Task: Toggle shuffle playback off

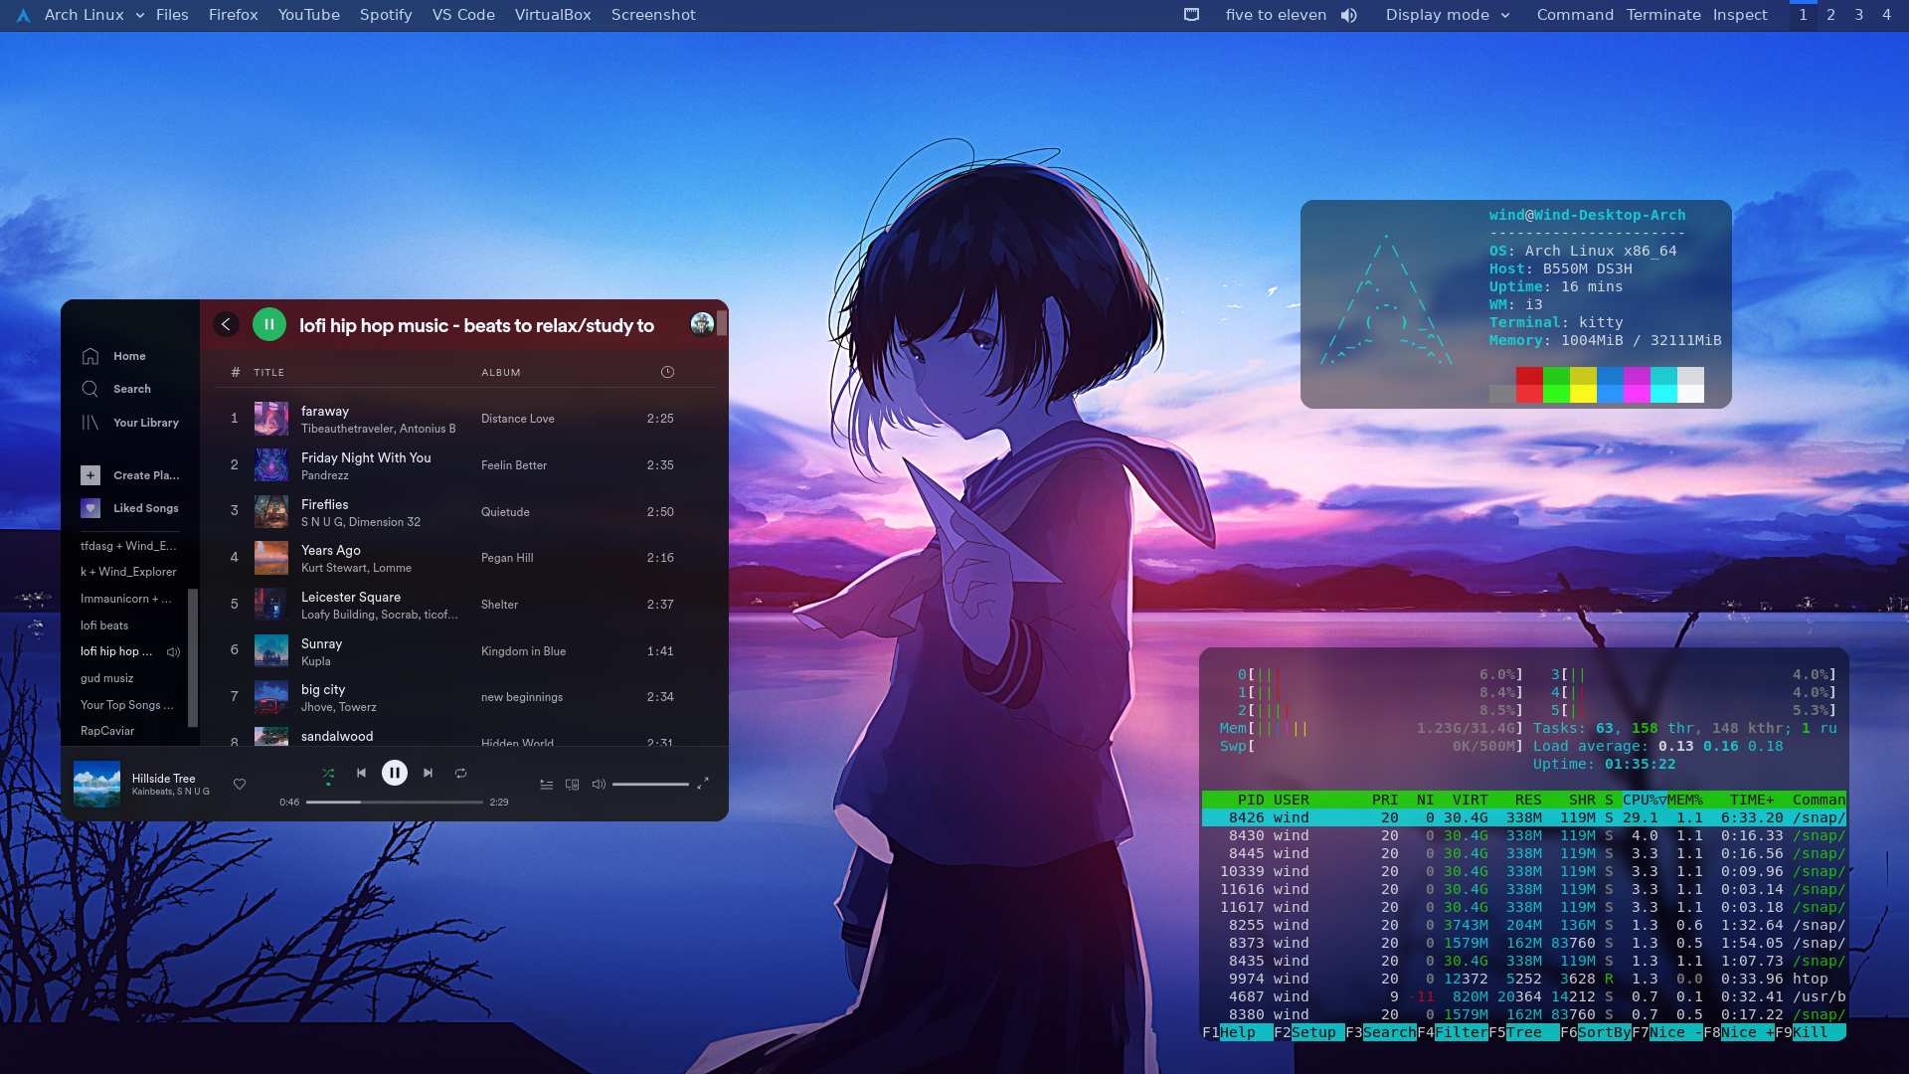Action: click(x=328, y=773)
